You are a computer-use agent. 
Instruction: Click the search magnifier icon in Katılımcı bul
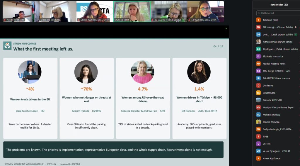(x=259, y=13)
